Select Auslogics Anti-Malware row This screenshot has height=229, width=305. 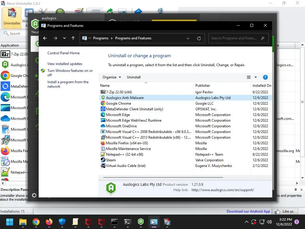coord(186,98)
